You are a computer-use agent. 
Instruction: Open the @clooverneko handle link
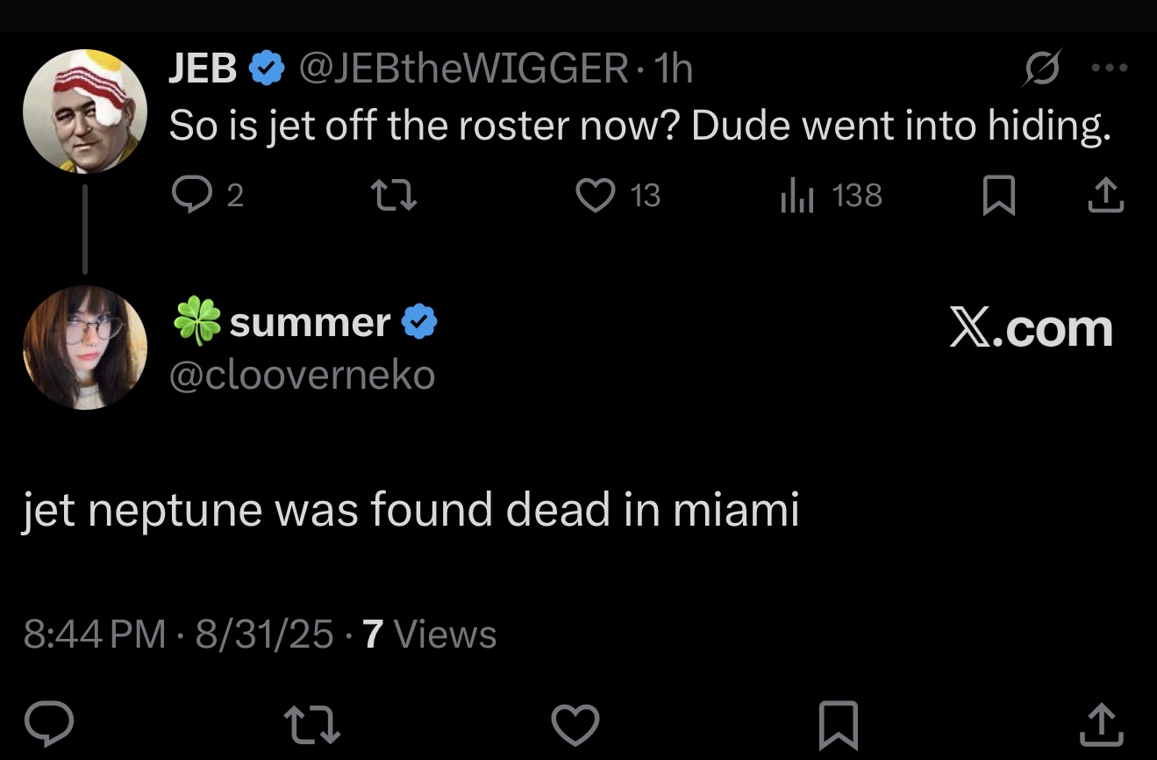[302, 376]
